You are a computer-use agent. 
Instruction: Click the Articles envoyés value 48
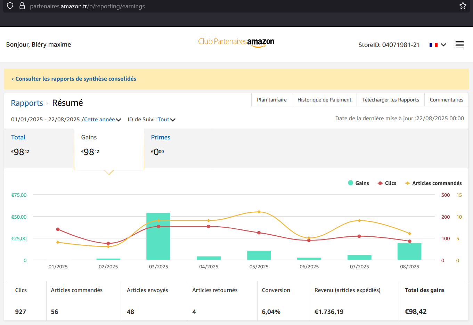click(130, 312)
